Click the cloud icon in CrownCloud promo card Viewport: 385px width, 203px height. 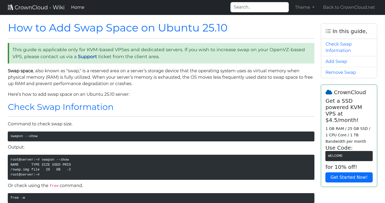coord(329,92)
